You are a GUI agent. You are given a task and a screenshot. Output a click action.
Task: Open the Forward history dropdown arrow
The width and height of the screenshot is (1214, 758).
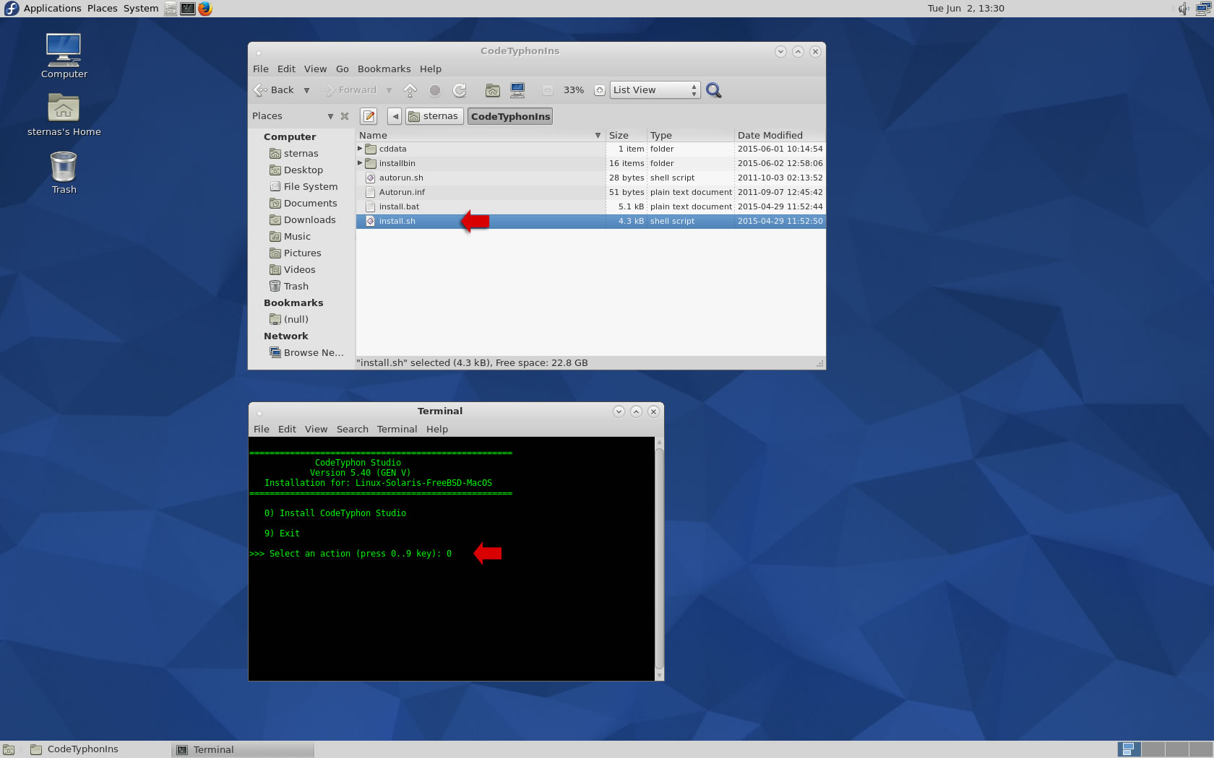(389, 90)
